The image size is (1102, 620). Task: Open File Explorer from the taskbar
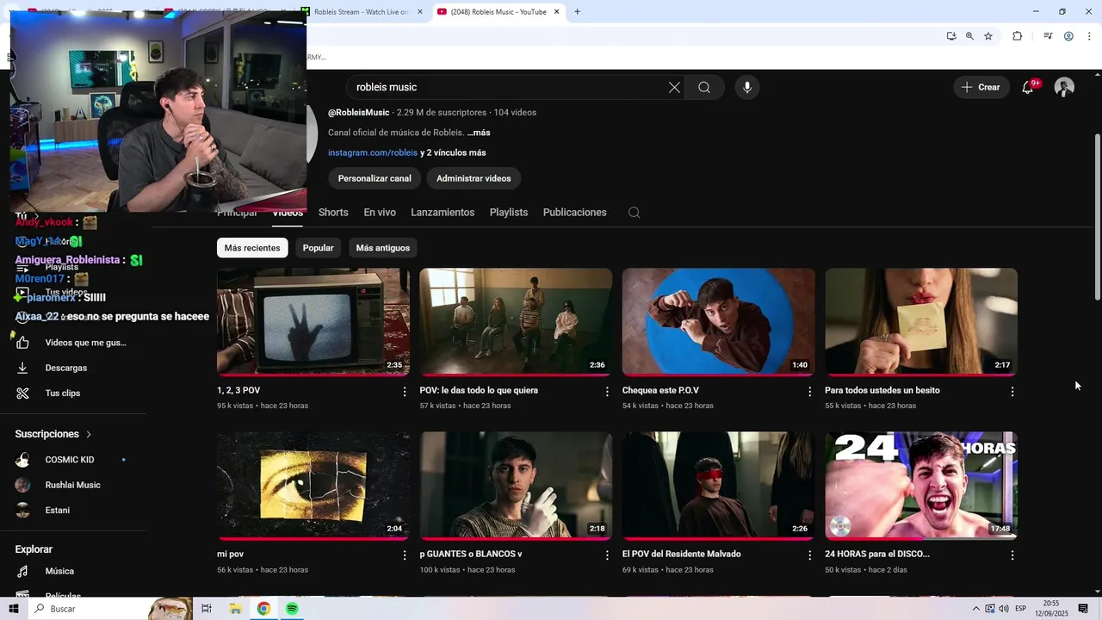point(235,609)
